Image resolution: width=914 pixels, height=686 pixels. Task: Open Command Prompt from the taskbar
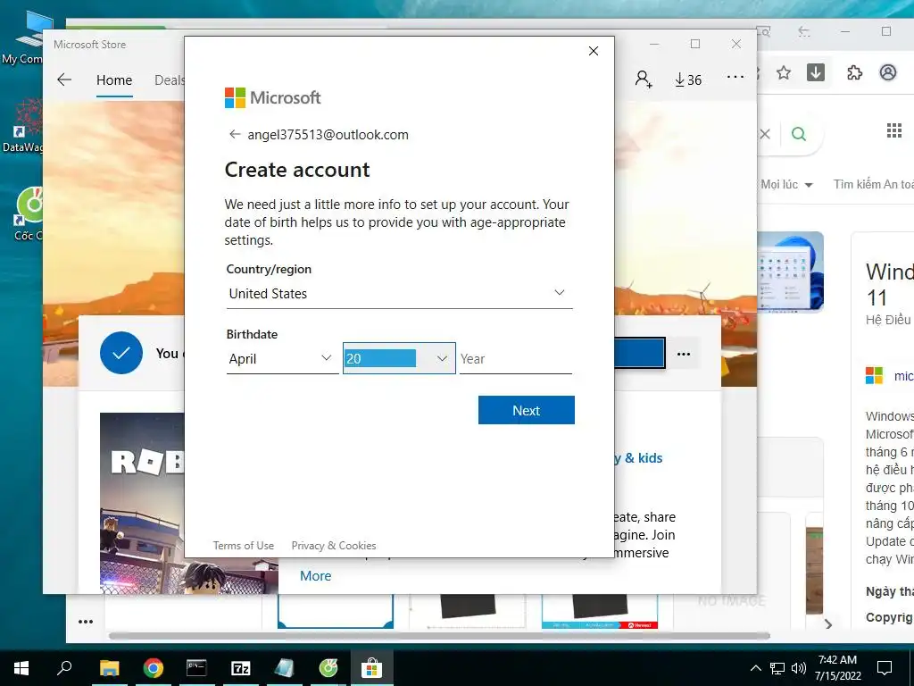pos(196,668)
